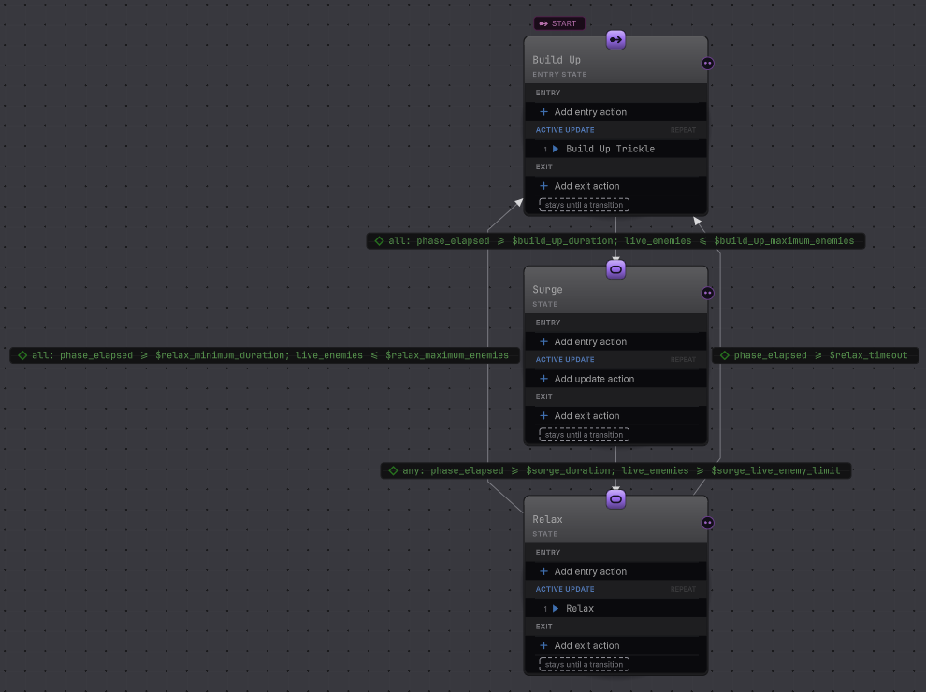Click the purple state icon above Surge

point(615,270)
